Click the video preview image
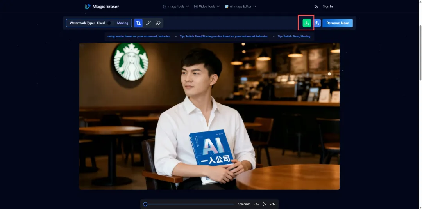 tap(209, 116)
